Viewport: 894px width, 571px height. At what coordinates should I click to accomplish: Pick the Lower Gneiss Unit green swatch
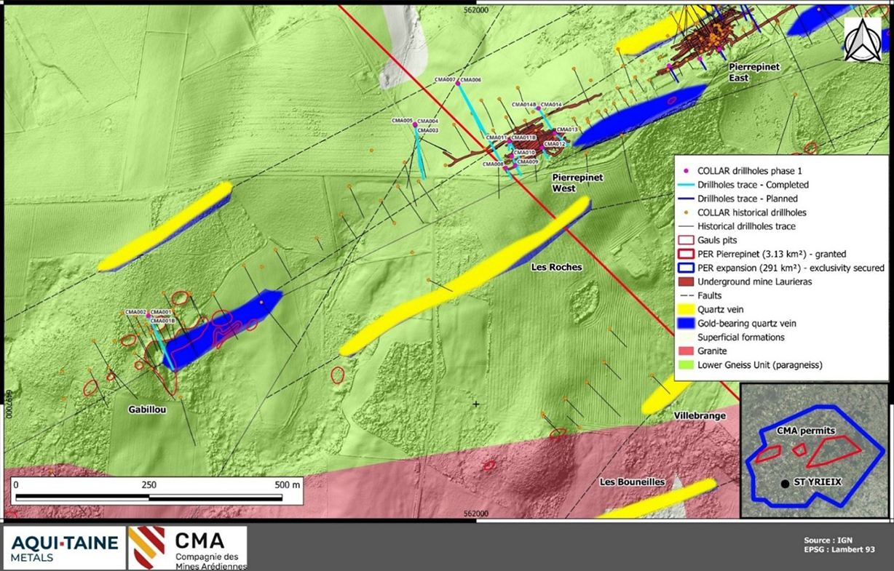(685, 364)
